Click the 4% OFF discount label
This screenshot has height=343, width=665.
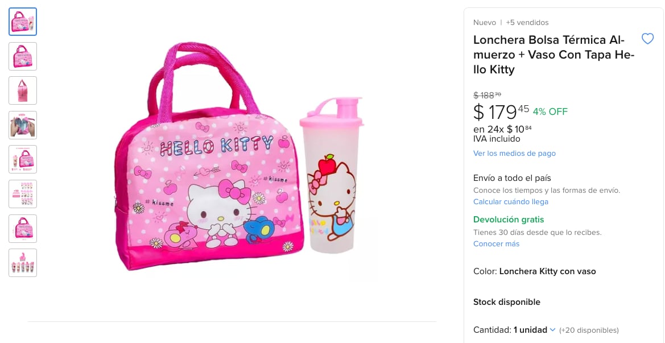click(550, 111)
